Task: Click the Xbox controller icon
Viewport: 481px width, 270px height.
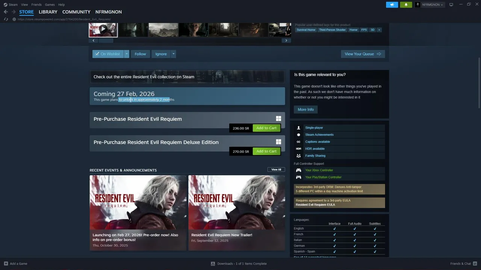Action: pos(298,170)
